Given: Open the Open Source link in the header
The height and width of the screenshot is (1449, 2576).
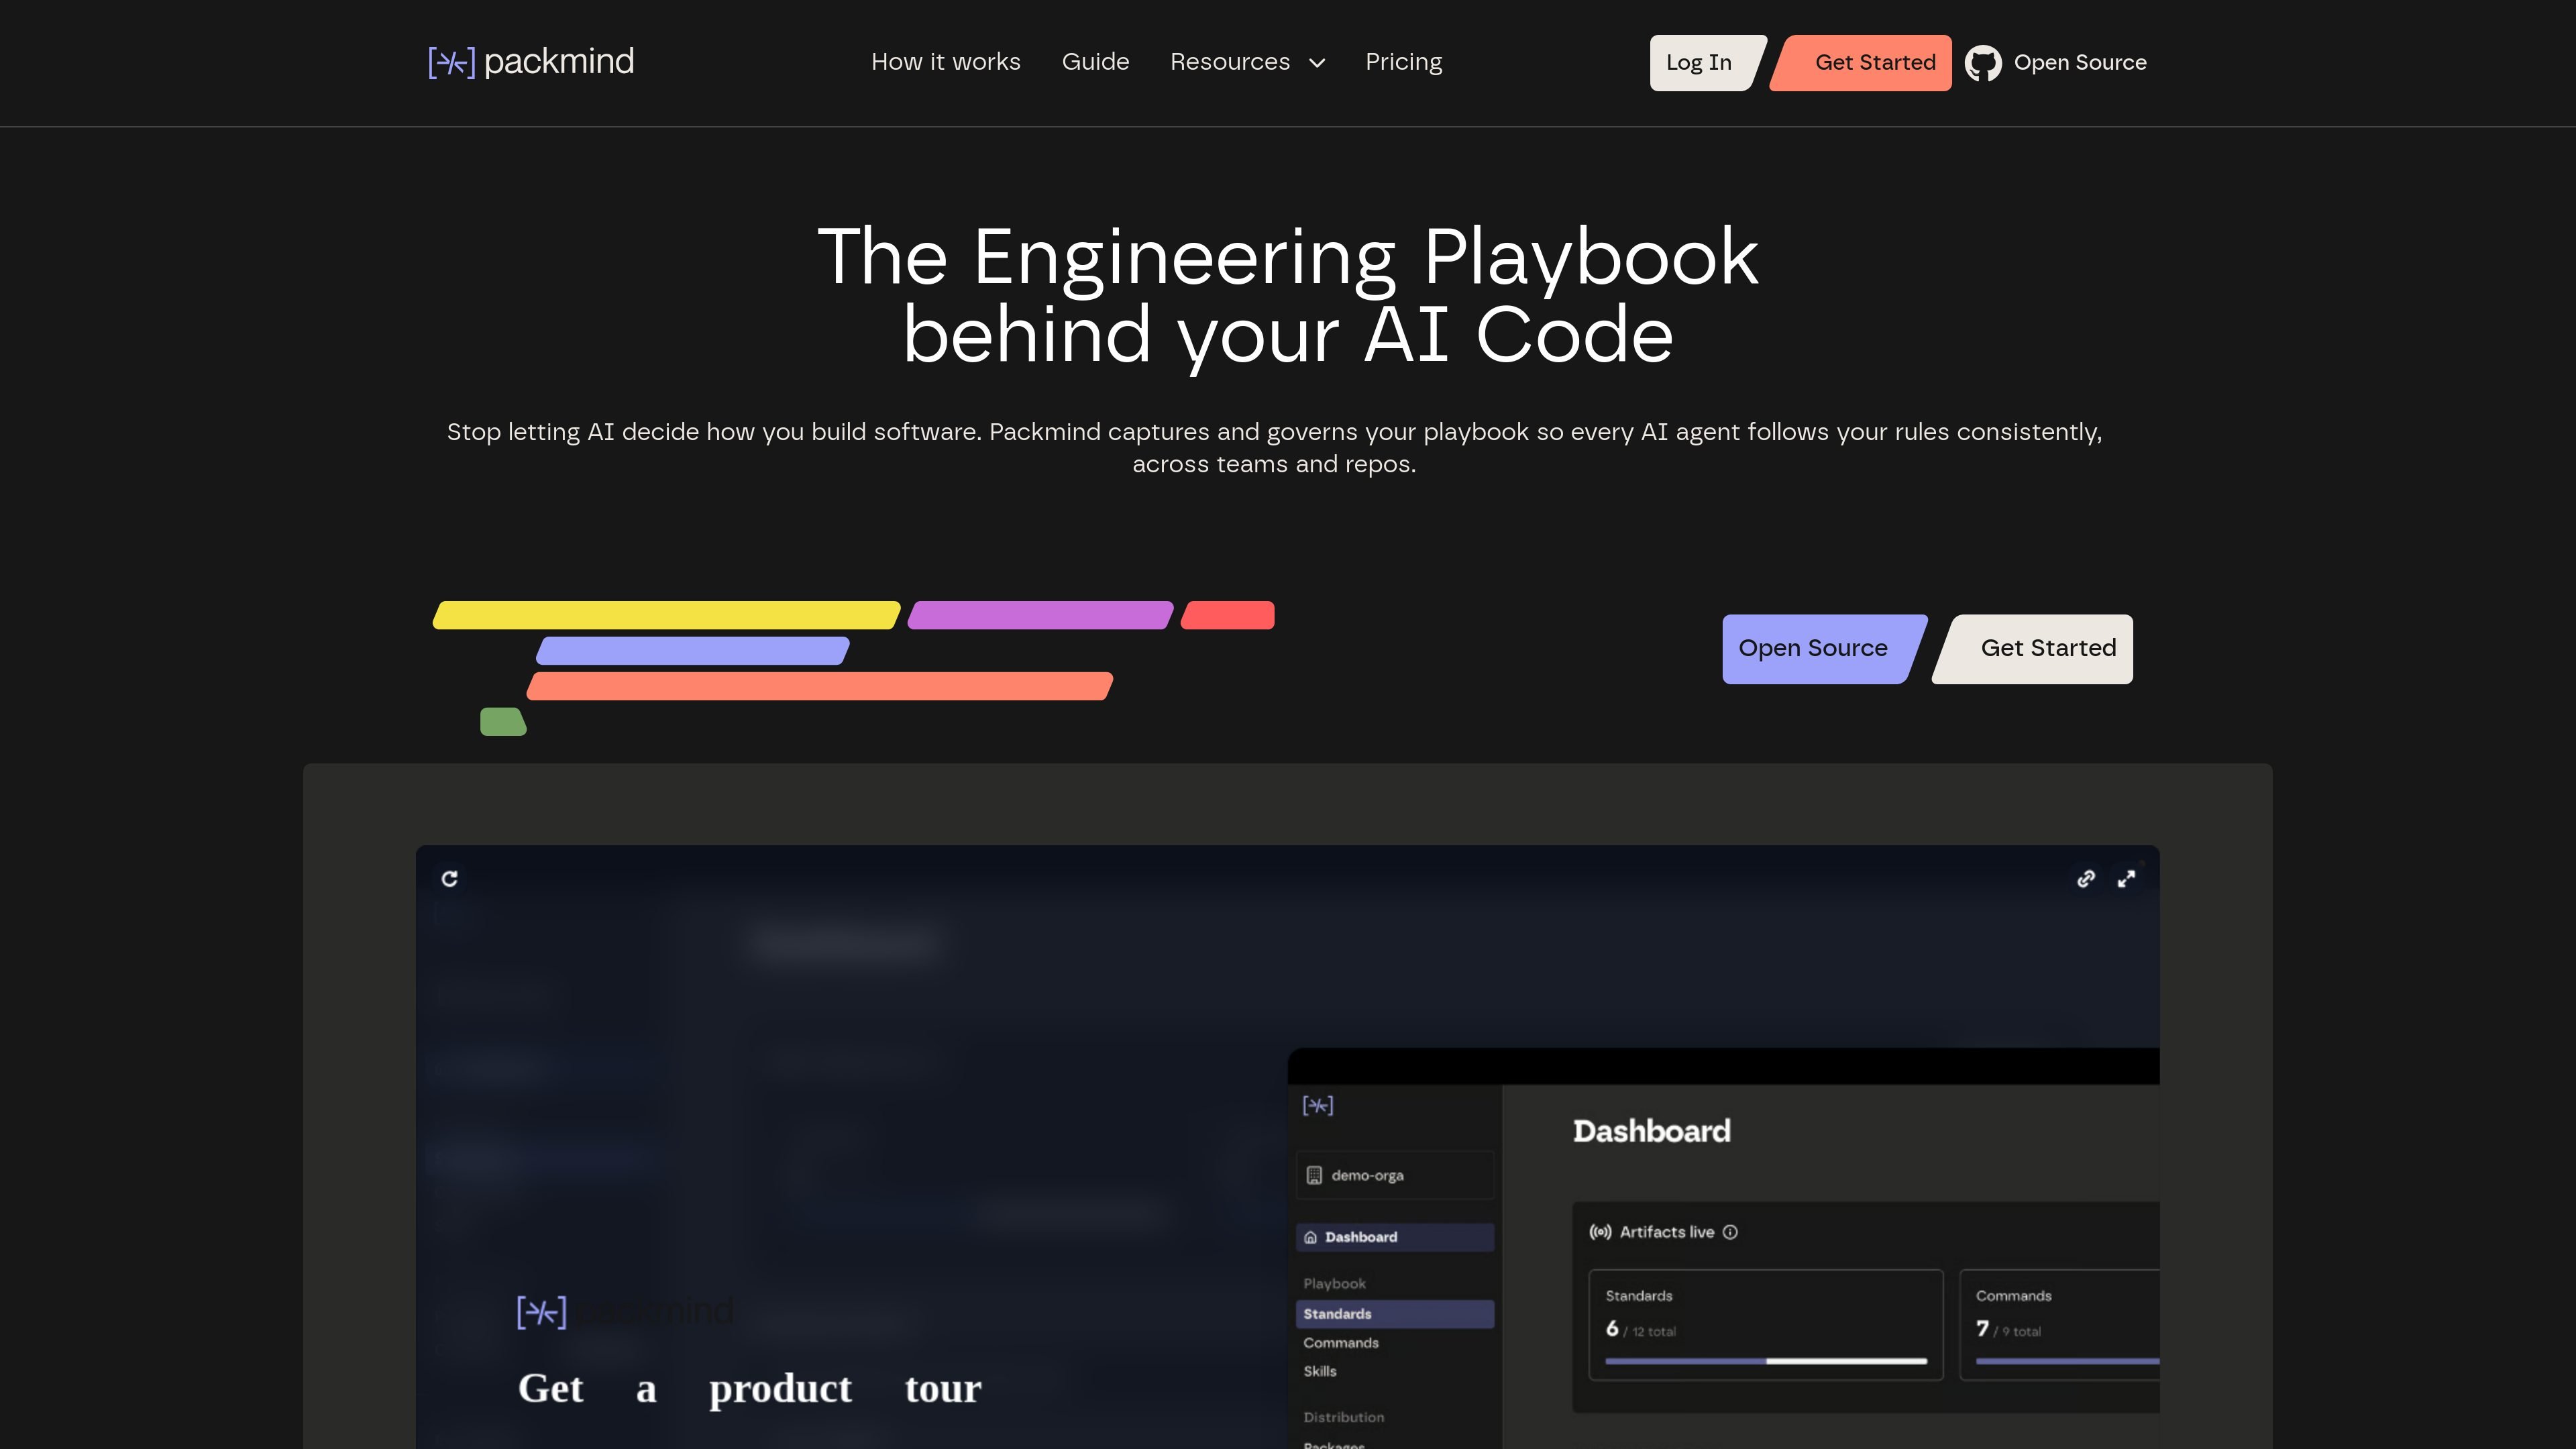Looking at the screenshot, I should click(x=2080, y=63).
